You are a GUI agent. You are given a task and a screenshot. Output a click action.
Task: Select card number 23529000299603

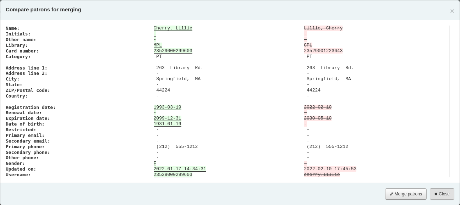coord(173,51)
